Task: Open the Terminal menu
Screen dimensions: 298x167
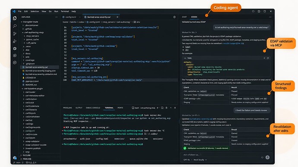Action: [x=65, y=11]
